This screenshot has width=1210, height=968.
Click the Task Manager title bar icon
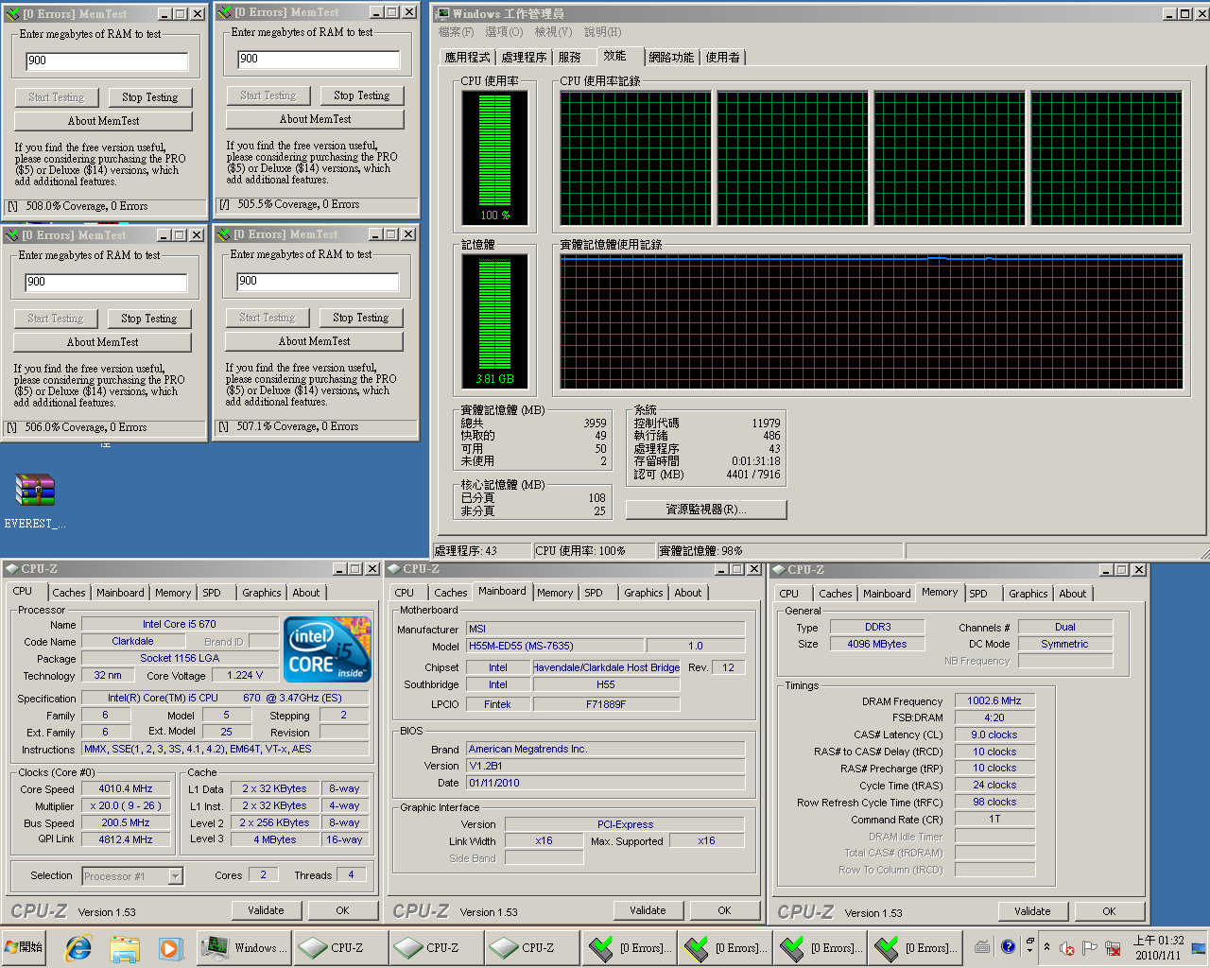pyautogui.click(x=441, y=13)
